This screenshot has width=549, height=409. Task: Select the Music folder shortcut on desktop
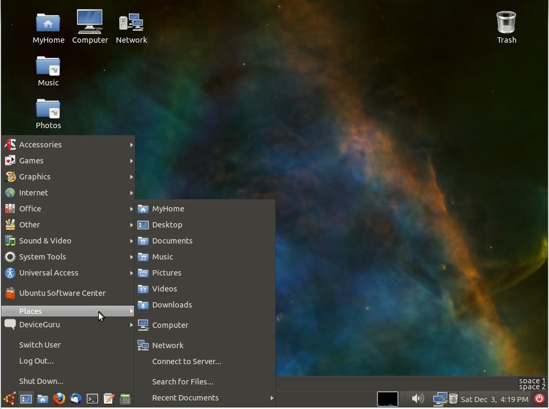click(48, 71)
